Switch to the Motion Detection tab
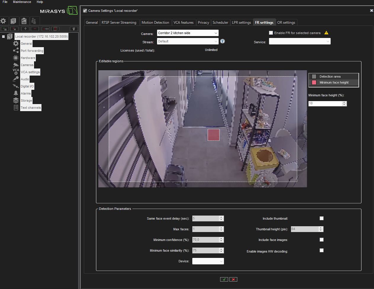The image size is (374, 289). coord(155,23)
